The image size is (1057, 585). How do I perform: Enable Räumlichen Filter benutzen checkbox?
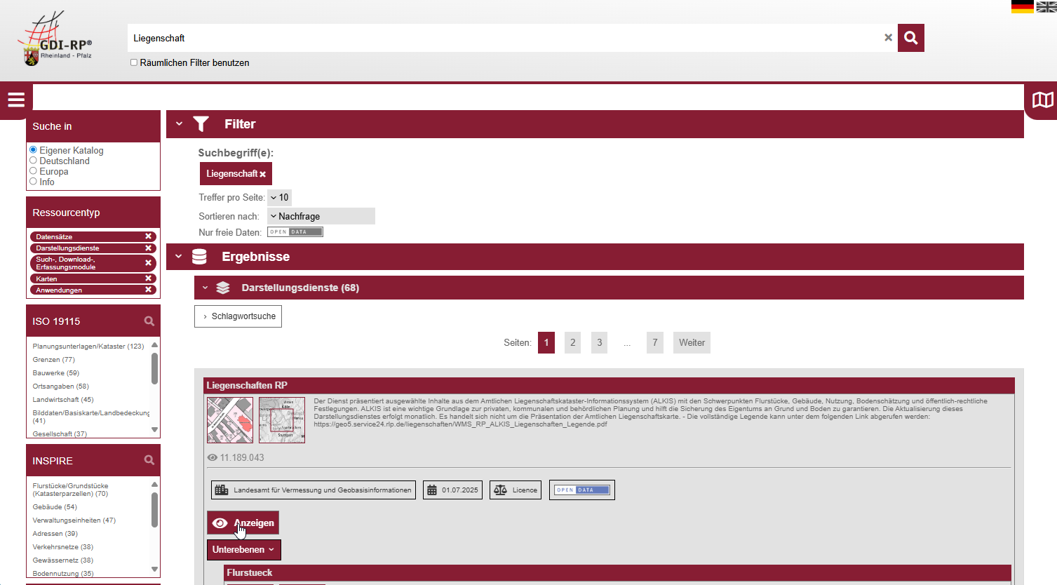tap(134, 62)
